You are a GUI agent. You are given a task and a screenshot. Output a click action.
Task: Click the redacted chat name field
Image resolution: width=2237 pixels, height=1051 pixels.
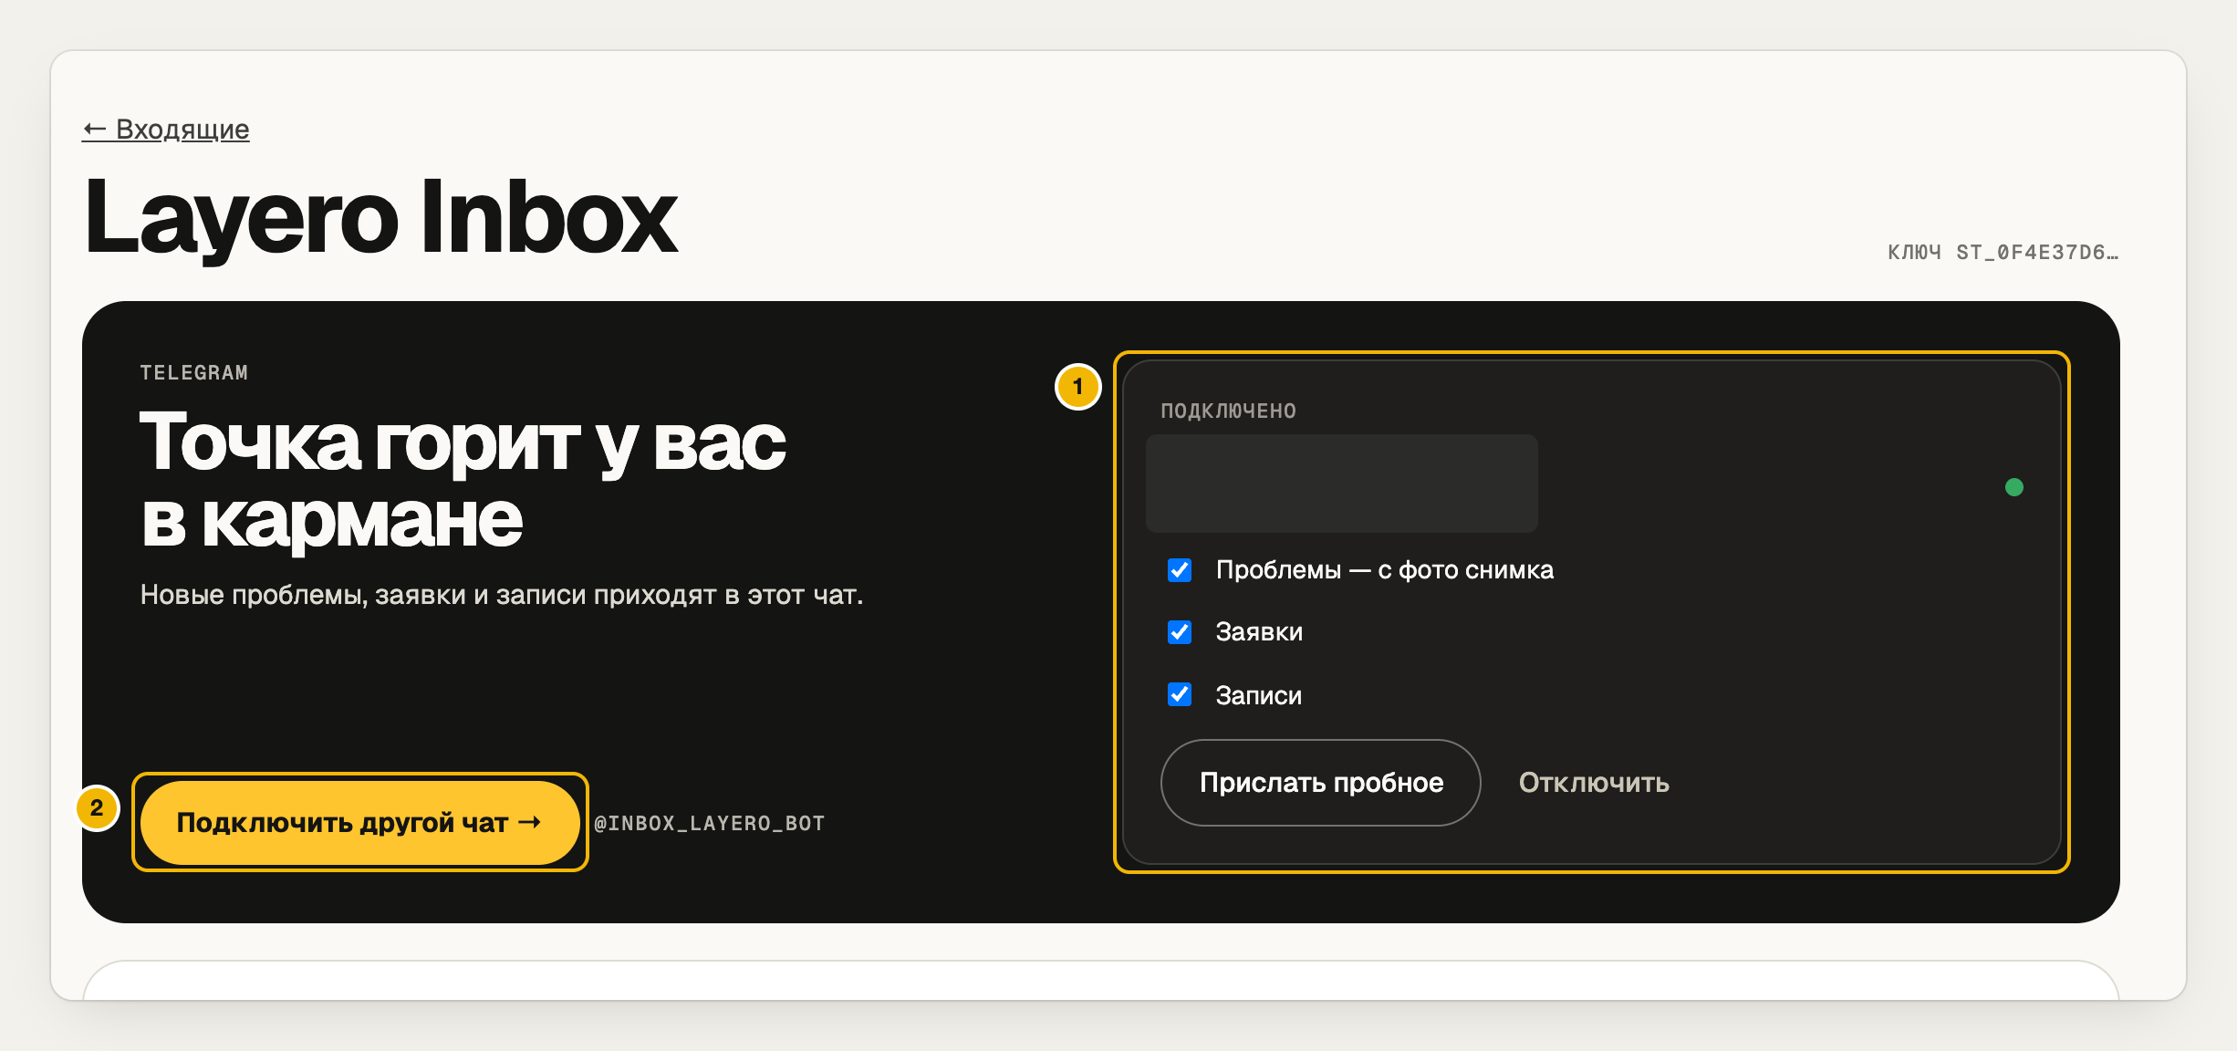1341,484
